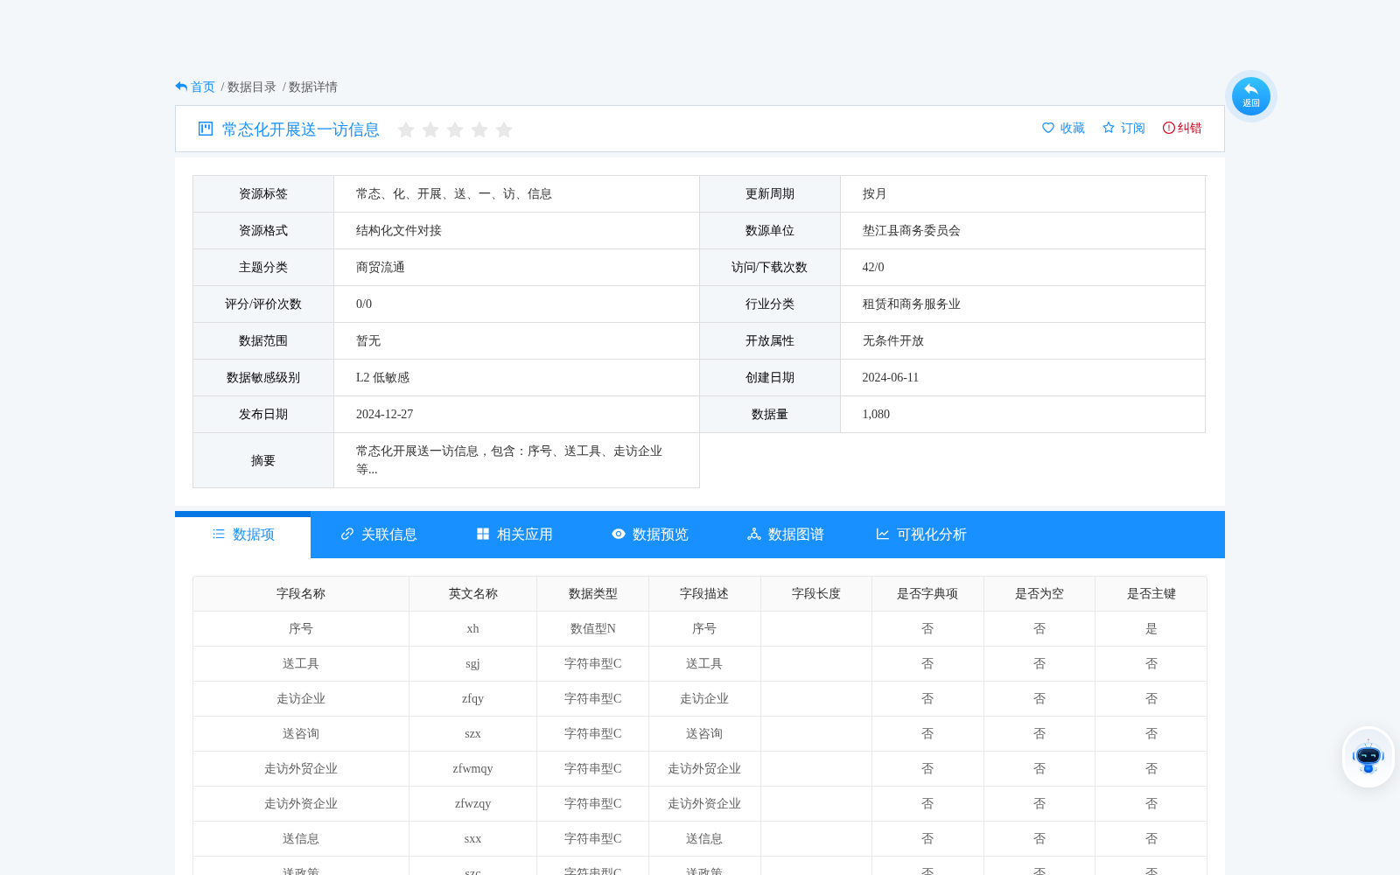Click the 数值型N data type cell
Screen dimensions: 1400x875
point(592,629)
